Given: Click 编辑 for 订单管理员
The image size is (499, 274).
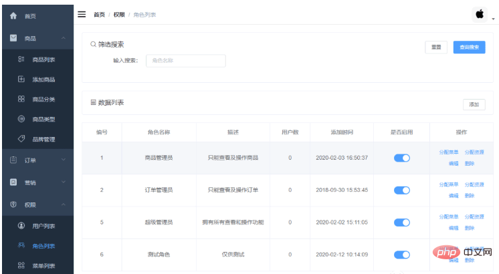Looking at the screenshot, I should click(454, 196).
